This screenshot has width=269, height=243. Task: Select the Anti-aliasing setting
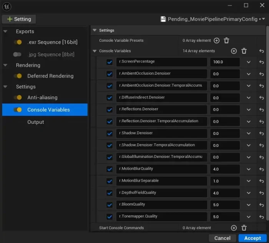click(42, 97)
